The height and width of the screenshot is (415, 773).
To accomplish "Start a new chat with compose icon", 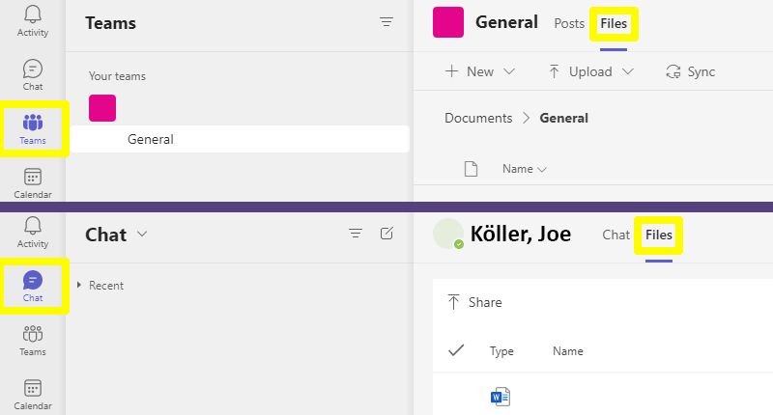I will (387, 233).
